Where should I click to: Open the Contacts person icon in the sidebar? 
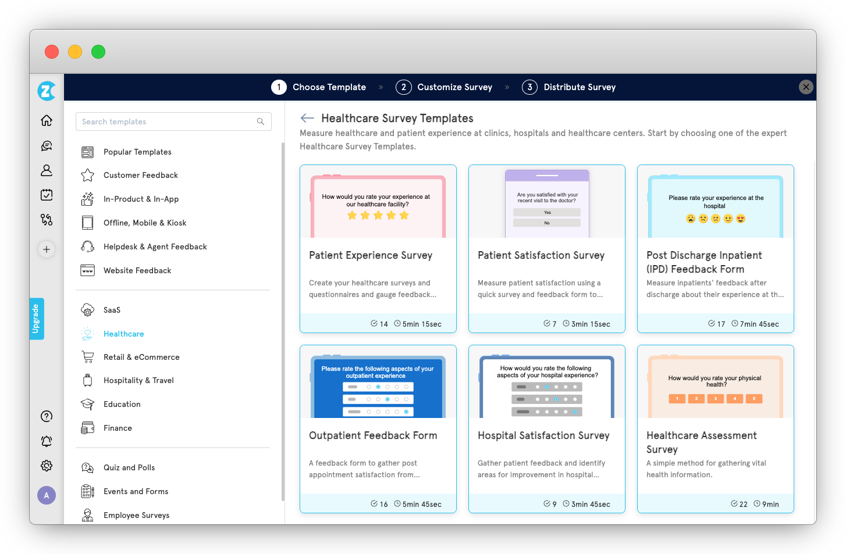click(x=46, y=170)
